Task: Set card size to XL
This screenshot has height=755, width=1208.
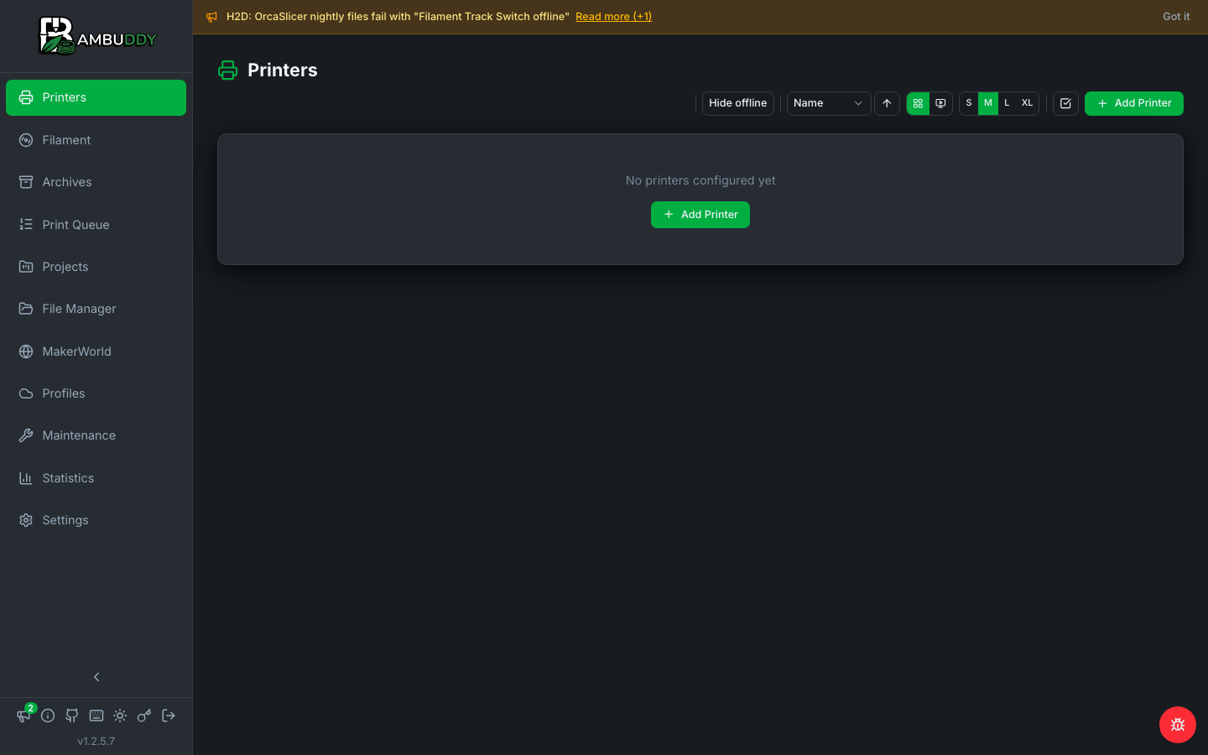Action: click(1027, 103)
